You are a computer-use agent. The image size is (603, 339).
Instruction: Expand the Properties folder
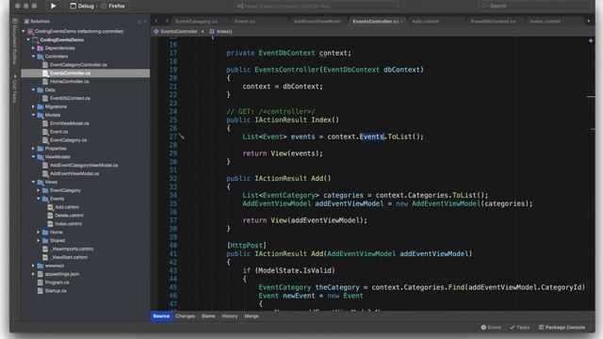[34, 149]
